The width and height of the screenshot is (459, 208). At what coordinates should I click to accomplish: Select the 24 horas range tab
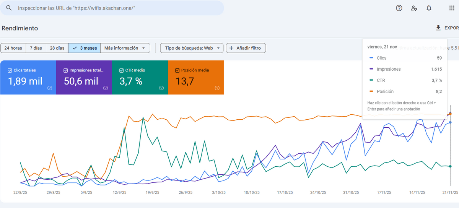(x=13, y=48)
